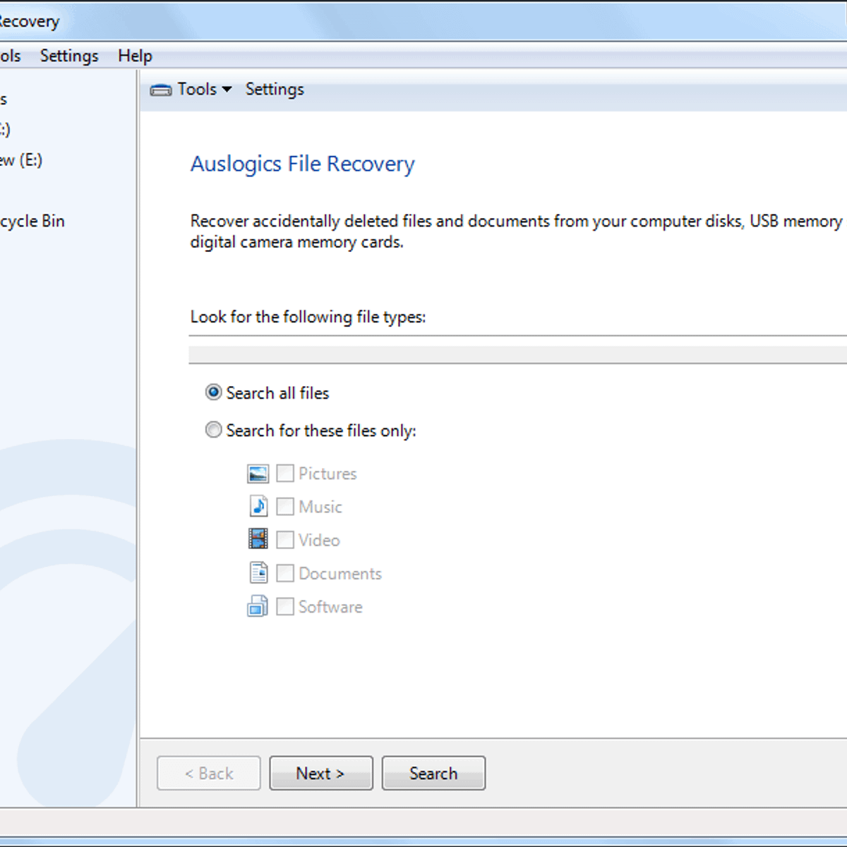Click the Pictures file type icon
Viewport: 847px width, 847px height.
[258, 474]
